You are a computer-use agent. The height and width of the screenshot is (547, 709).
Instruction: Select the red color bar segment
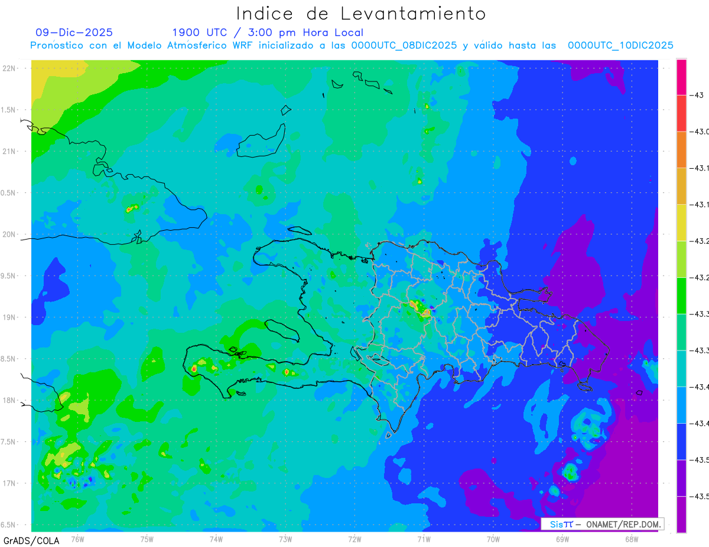coord(681,113)
